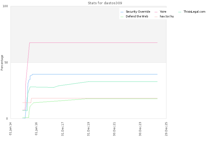This screenshot has width=211, height=158.
Task: Click the 50 y-axis tick label
Action: [x=7, y=62]
